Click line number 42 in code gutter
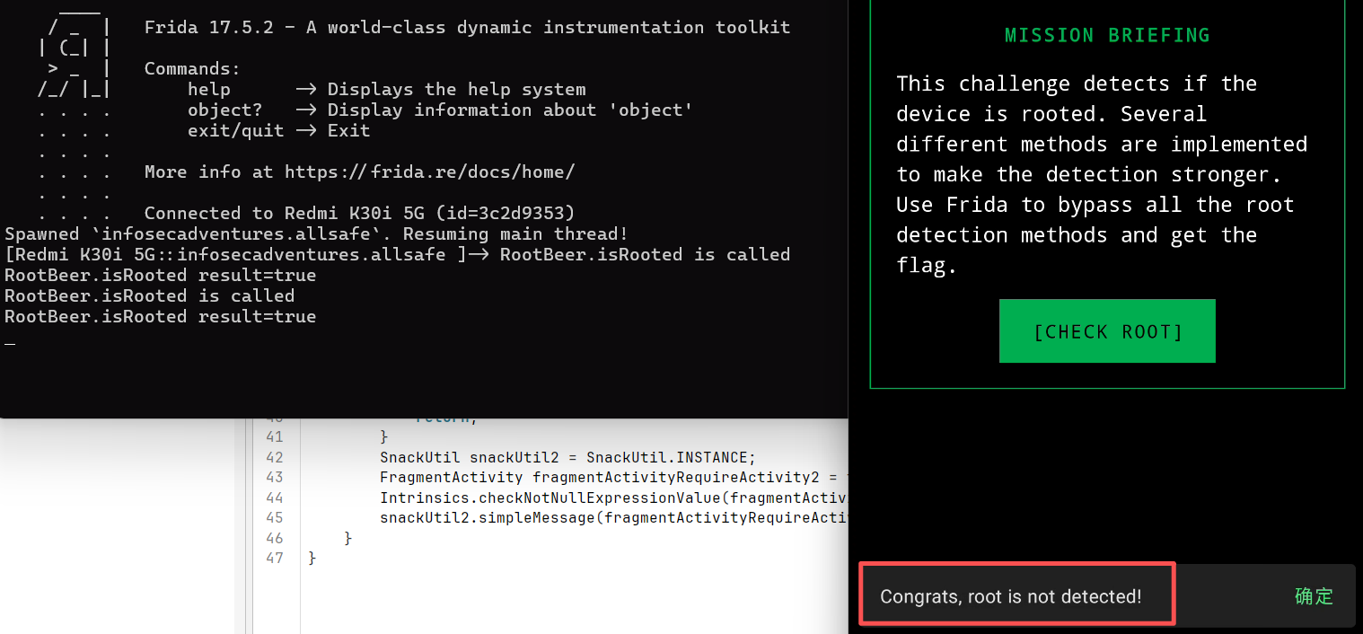 point(274,456)
